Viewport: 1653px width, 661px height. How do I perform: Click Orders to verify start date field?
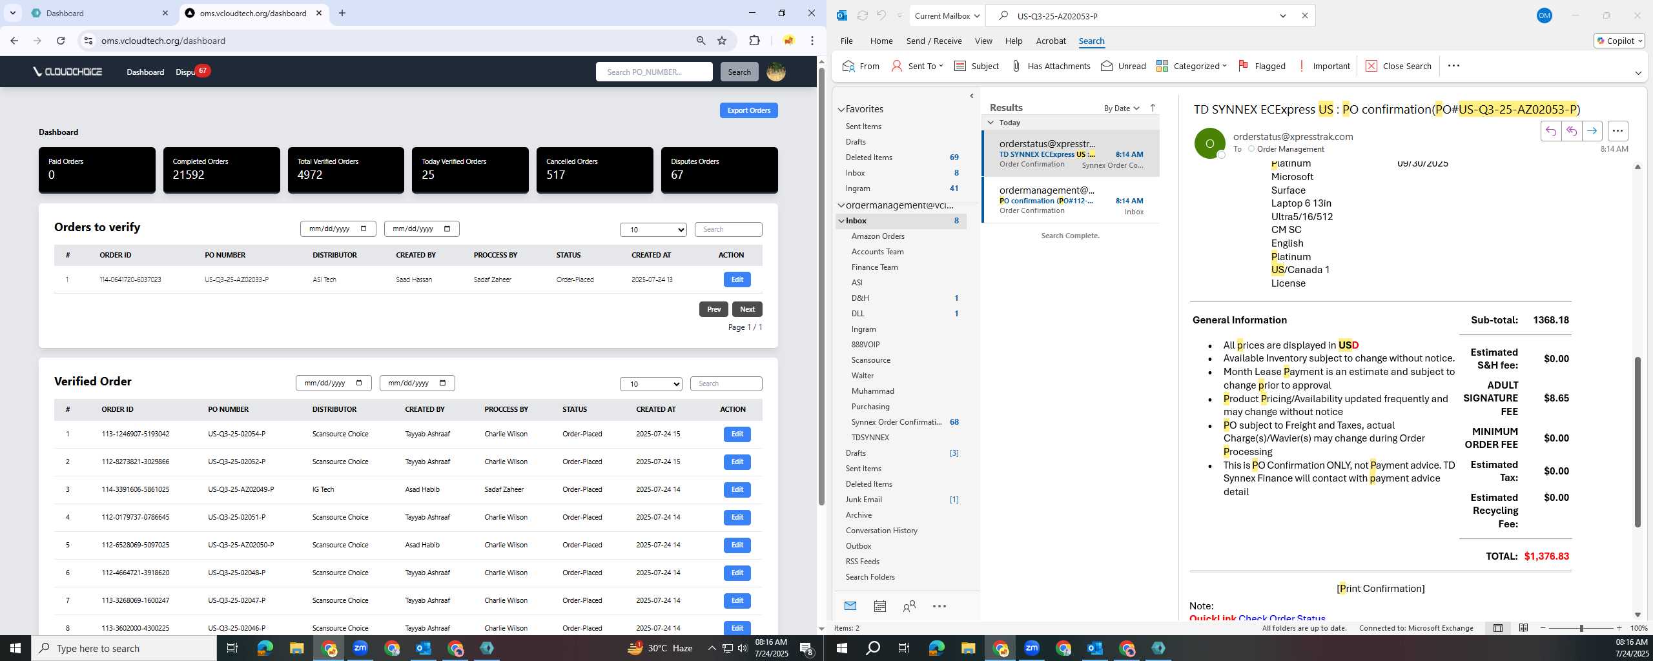pyautogui.click(x=338, y=229)
